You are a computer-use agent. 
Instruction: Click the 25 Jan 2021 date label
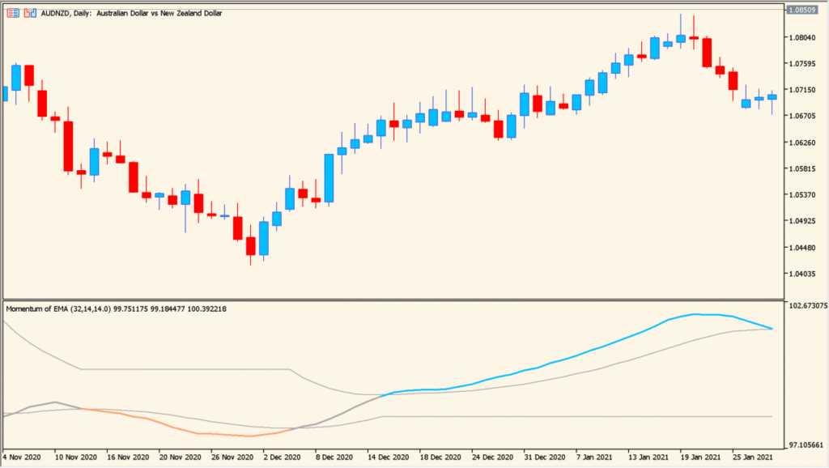click(752, 457)
